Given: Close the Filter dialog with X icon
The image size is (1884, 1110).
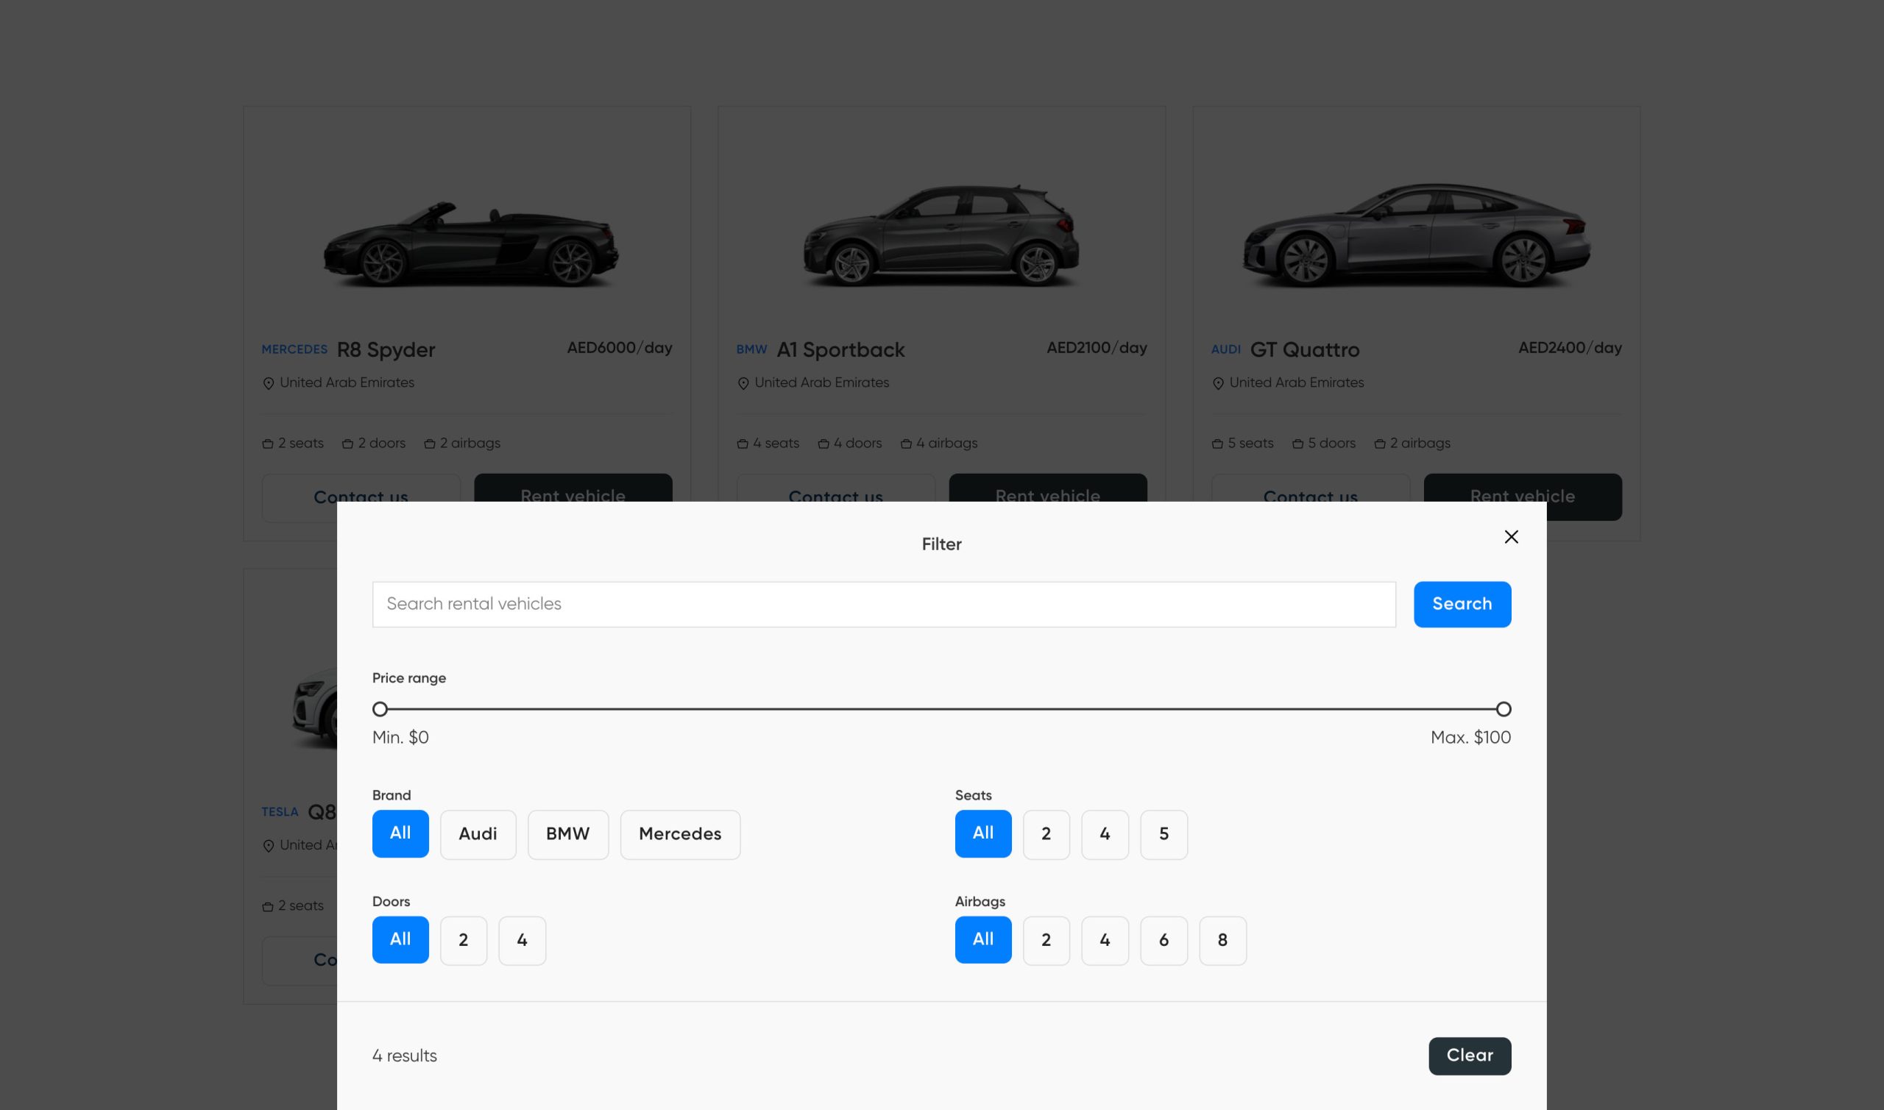Looking at the screenshot, I should 1511,536.
